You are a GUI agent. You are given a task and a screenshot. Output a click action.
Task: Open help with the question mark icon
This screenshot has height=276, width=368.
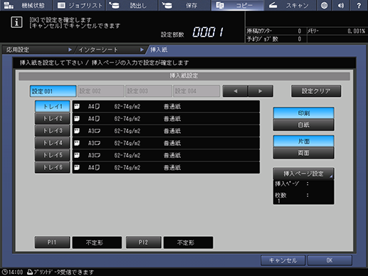[359, 5]
